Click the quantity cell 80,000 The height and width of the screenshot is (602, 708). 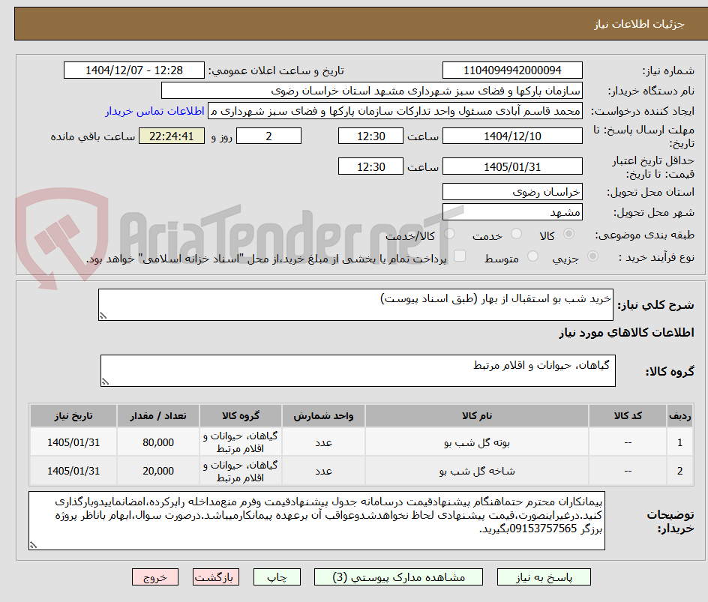[158, 443]
